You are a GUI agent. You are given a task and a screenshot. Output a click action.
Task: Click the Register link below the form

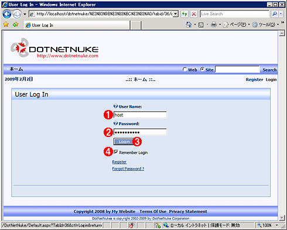point(119,162)
